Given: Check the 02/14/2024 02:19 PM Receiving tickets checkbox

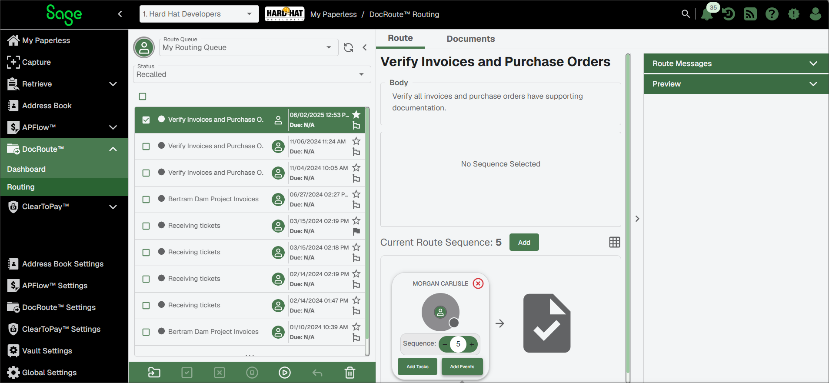Looking at the screenshot, I should (146, 279).
